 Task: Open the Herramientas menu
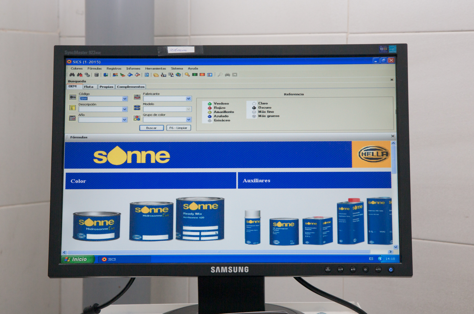click(156, 68)
